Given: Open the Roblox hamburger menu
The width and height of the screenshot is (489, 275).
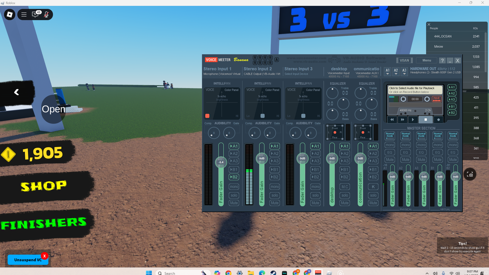Looking at the screenshot, I should tap(24, 15).
